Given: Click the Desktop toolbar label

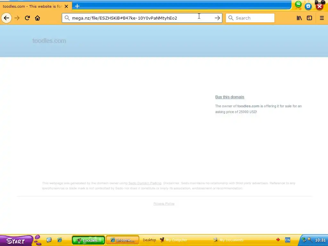Looking at the screenshot, I should [x=149, y=240].
